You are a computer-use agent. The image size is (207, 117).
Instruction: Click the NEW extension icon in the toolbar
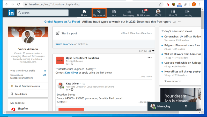[x=180, y=5]
